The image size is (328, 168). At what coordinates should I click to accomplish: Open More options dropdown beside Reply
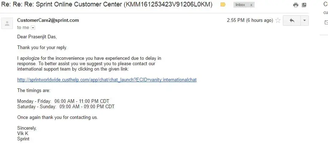tap(304, 20)
